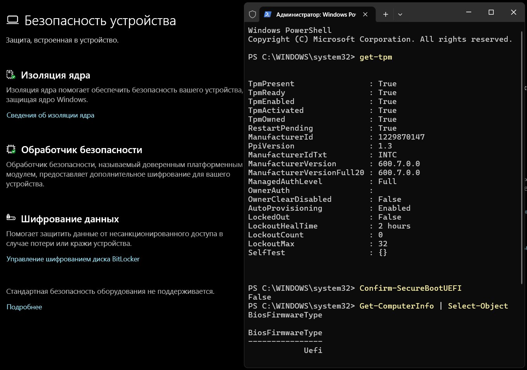Click the TpmReady row in terminal output
The image size is (527, 370).
[323, 93]
